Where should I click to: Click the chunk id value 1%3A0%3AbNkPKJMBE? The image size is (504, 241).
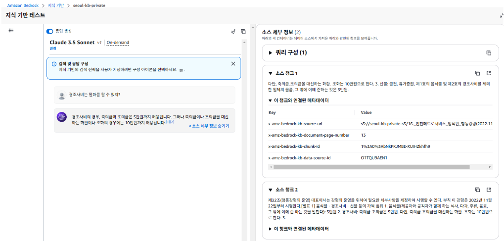tap(395, 146)
